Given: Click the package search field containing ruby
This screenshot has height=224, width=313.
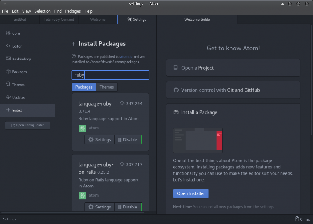Looking at the screenshot, I should coord(110,75).
